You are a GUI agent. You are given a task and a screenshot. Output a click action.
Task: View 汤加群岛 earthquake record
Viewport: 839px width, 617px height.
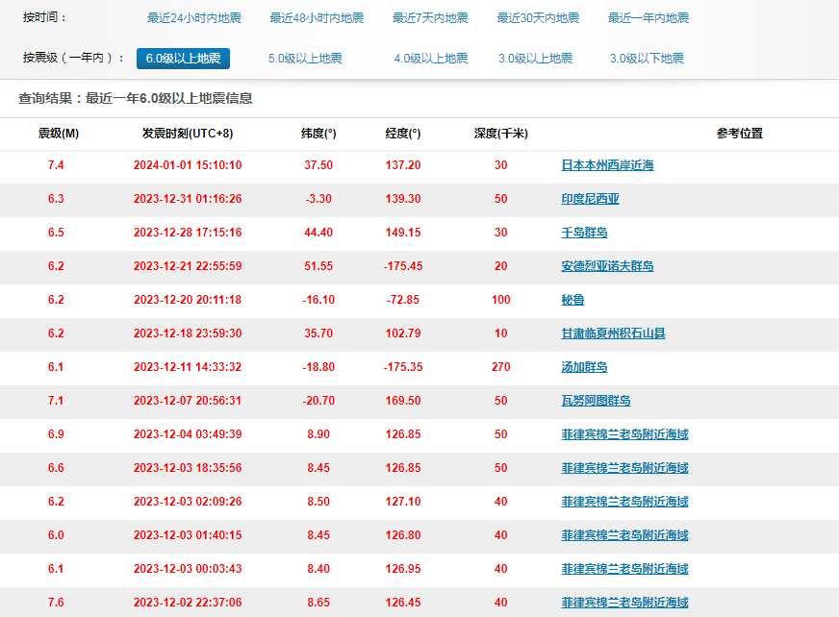pos(584,367)
